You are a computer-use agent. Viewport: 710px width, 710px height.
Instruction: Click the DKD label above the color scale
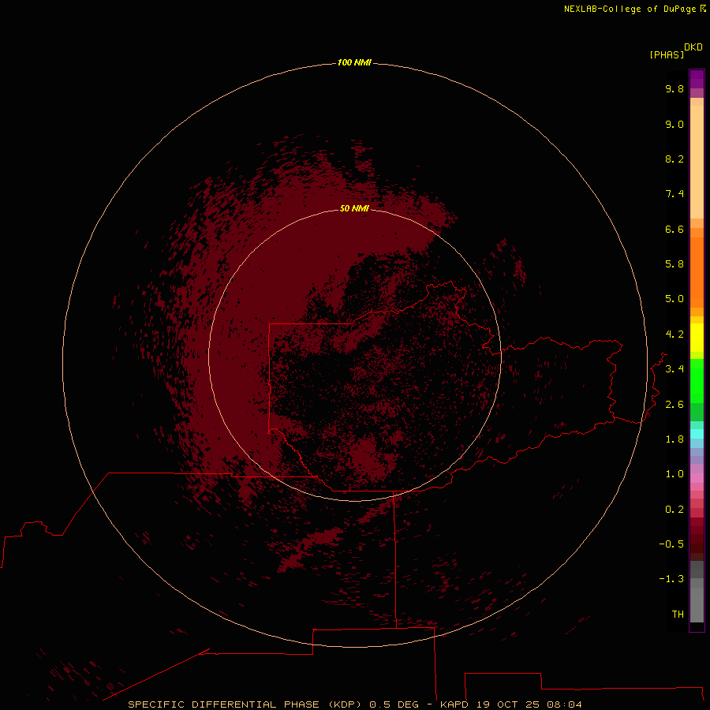[x=693, y=47]
